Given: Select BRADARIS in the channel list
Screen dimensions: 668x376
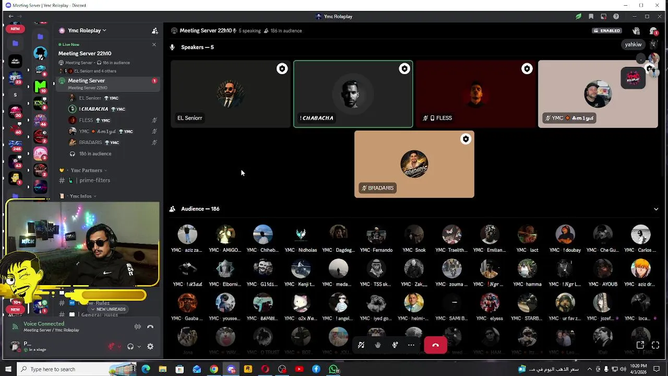Looking at the screenshot, I should 90,143.
